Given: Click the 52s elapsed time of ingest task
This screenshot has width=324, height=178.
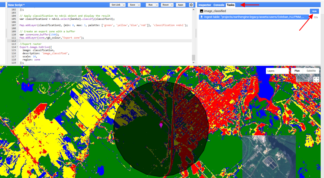Looking at the screenshot, I should coord(316,17).
